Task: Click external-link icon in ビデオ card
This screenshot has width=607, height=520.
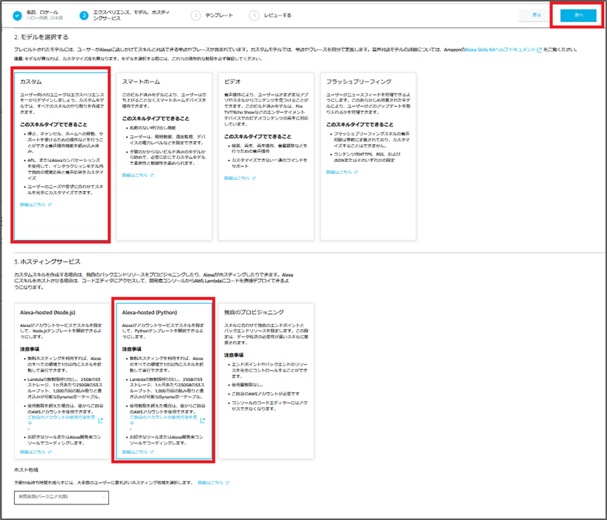Action: coord(254,178)
